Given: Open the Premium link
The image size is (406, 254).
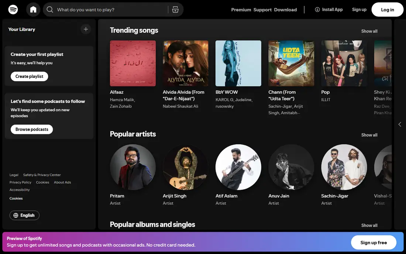Looking at the screenshot, I should pyautogui.click(x=241, y=10).
